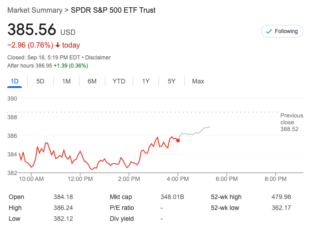
Task: Click the gray after-hours line
Action: pos(195,133)
